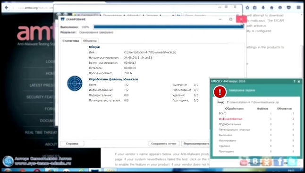
Task: Click Завершена задача header in popup
Action: [x=242, y=90]
